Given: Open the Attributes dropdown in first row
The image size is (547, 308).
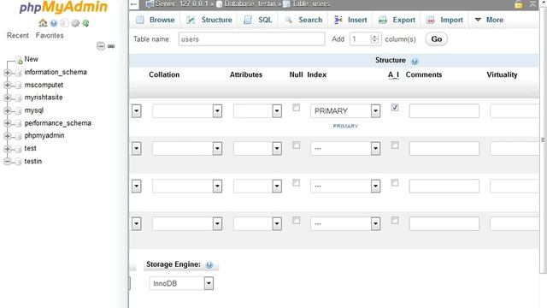Looking at the screenshot, I should (257, 111).
